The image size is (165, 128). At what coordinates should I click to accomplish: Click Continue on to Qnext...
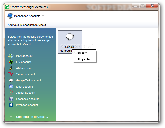coord(32,117)
